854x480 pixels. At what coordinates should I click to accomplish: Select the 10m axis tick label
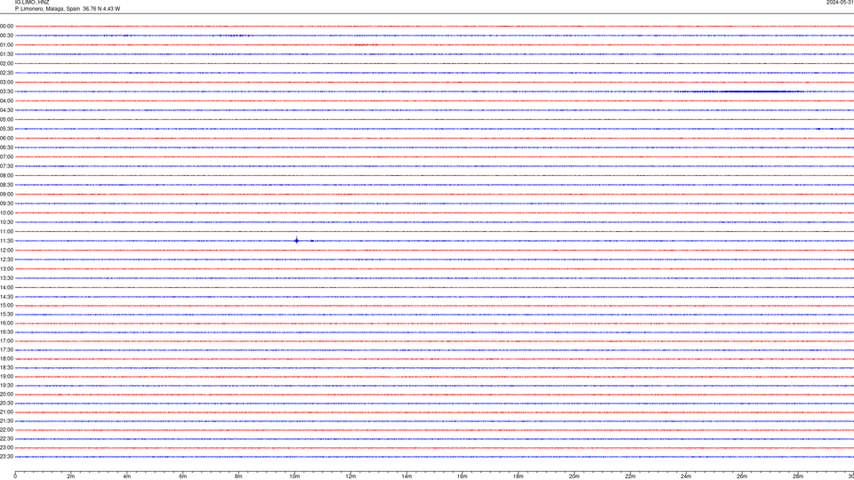click(x=294, y=476)
